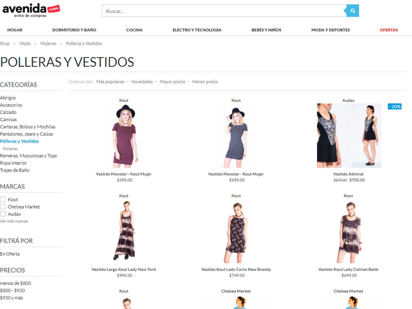Check the Chelsea Market brand checkbox
The image size is (412, 309).
coord(3,207)
